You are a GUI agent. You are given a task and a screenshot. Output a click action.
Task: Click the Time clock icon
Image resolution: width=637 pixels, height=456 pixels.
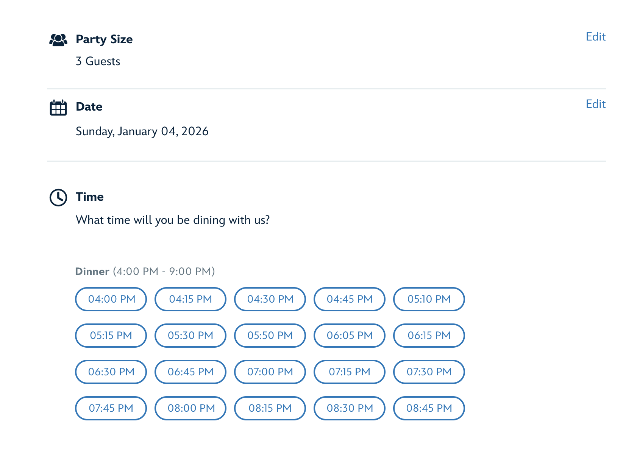(x=58, y=197)
